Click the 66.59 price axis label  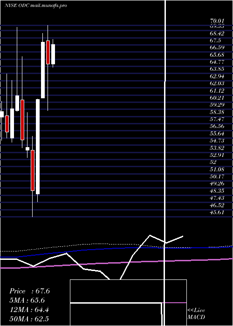point(217,48)
